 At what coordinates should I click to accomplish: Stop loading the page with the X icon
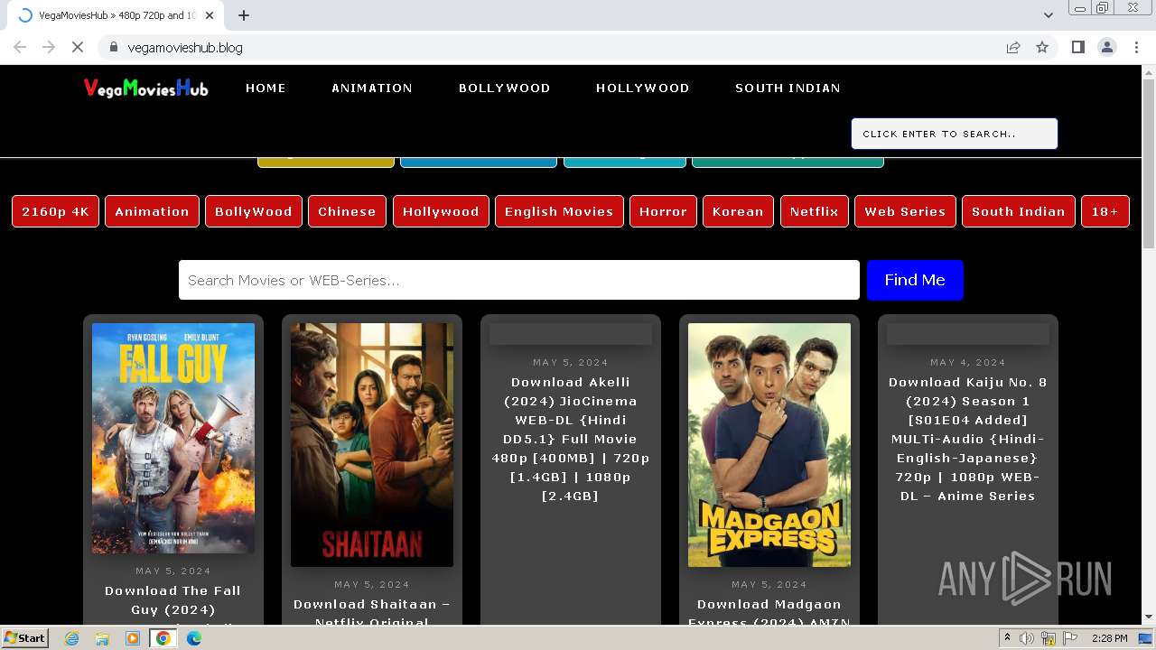pyautogui.click(x=78, y=47)
